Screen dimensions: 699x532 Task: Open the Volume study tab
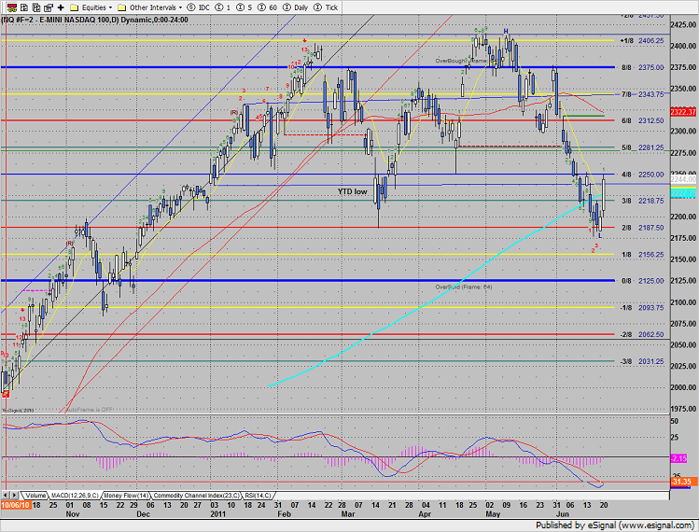tap(35, 495)
